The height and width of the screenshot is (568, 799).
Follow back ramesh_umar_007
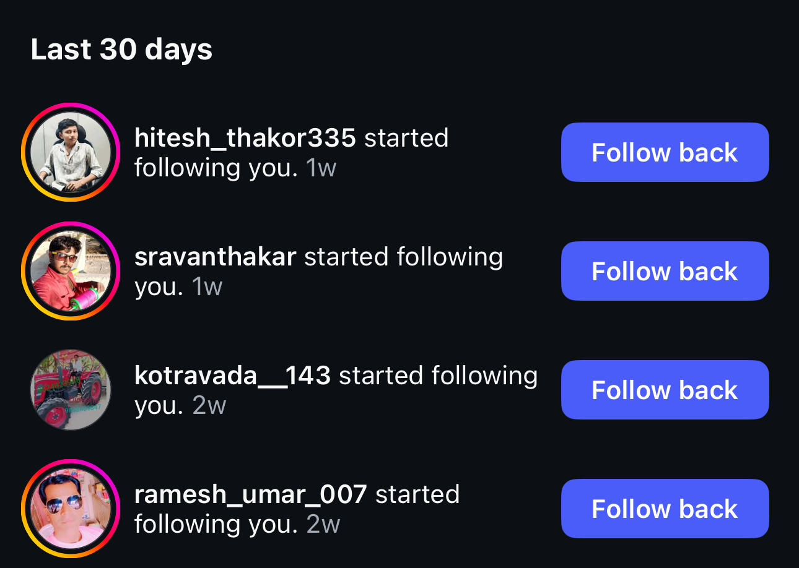pos(665,509)
